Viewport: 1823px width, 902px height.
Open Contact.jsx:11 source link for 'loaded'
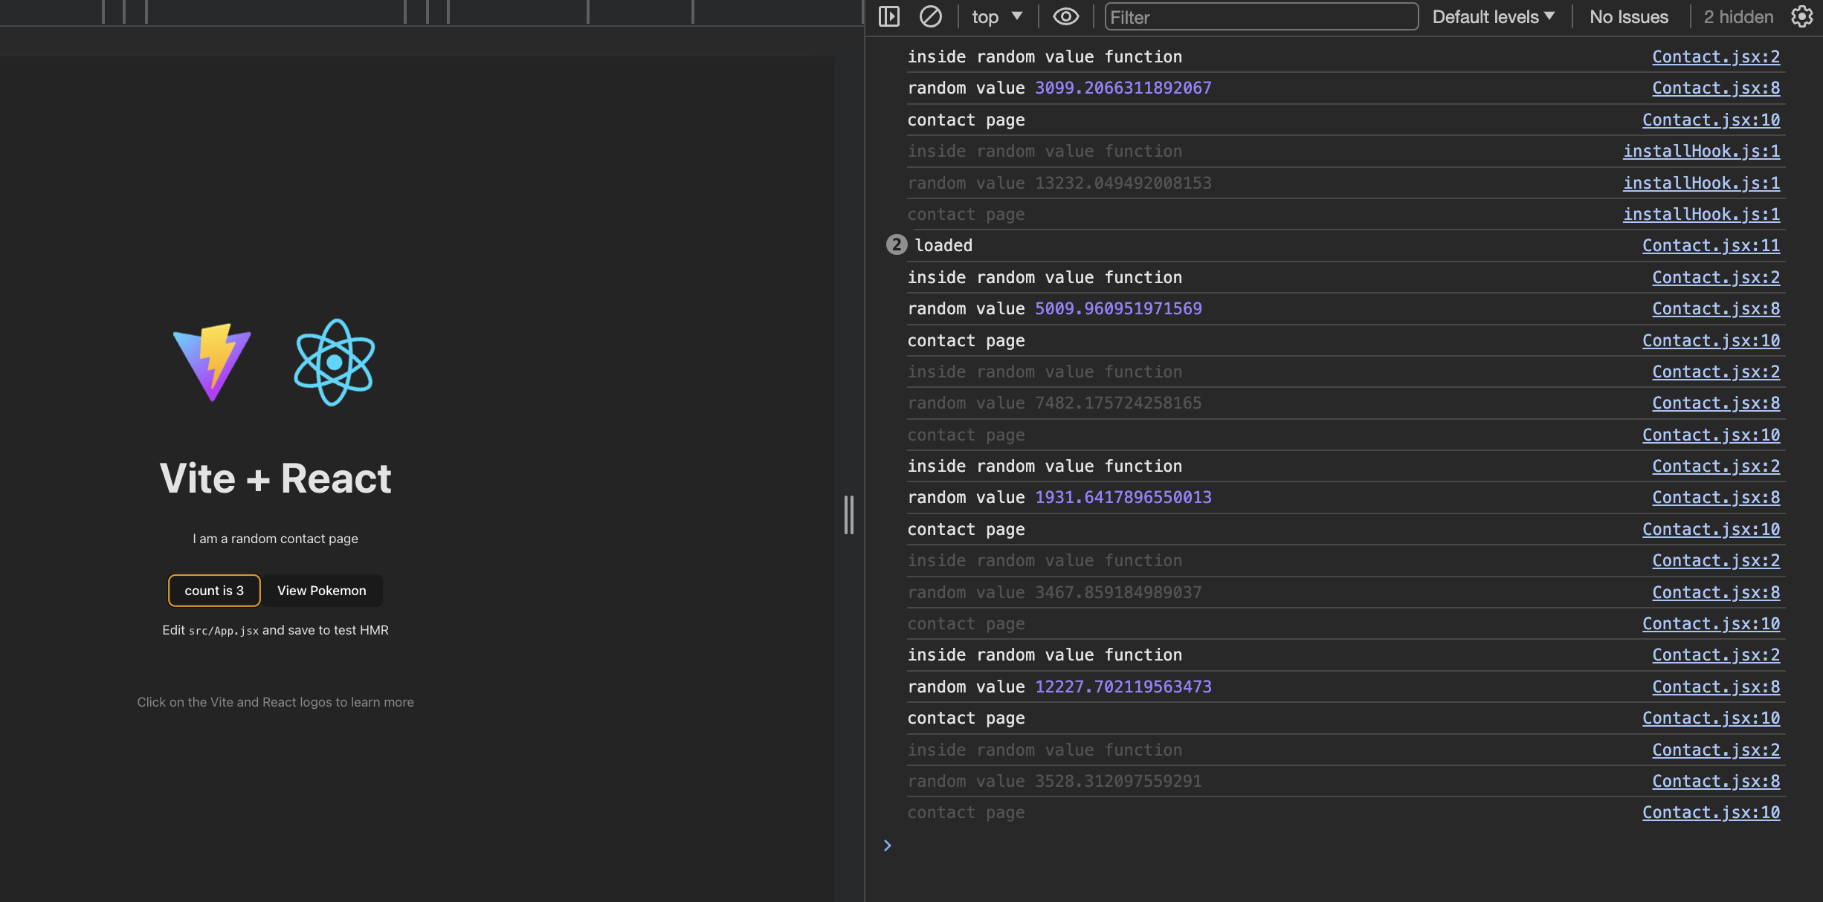point(1711,245)
